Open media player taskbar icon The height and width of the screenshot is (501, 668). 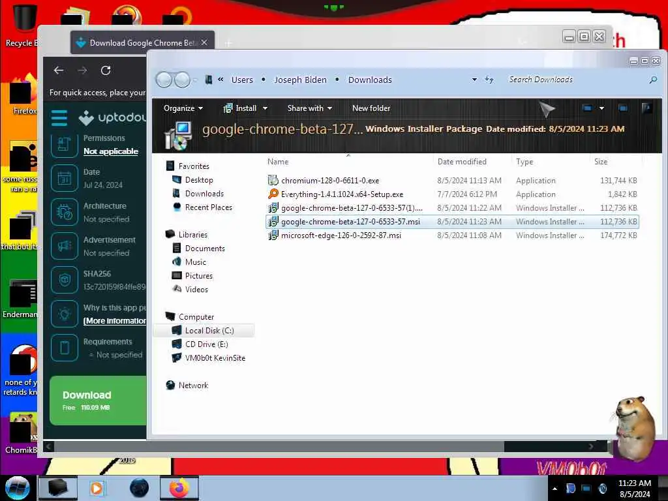[97, 488]
